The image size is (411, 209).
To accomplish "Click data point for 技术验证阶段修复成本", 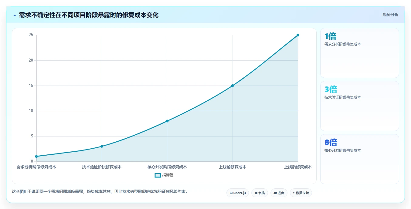I will 102,146.
